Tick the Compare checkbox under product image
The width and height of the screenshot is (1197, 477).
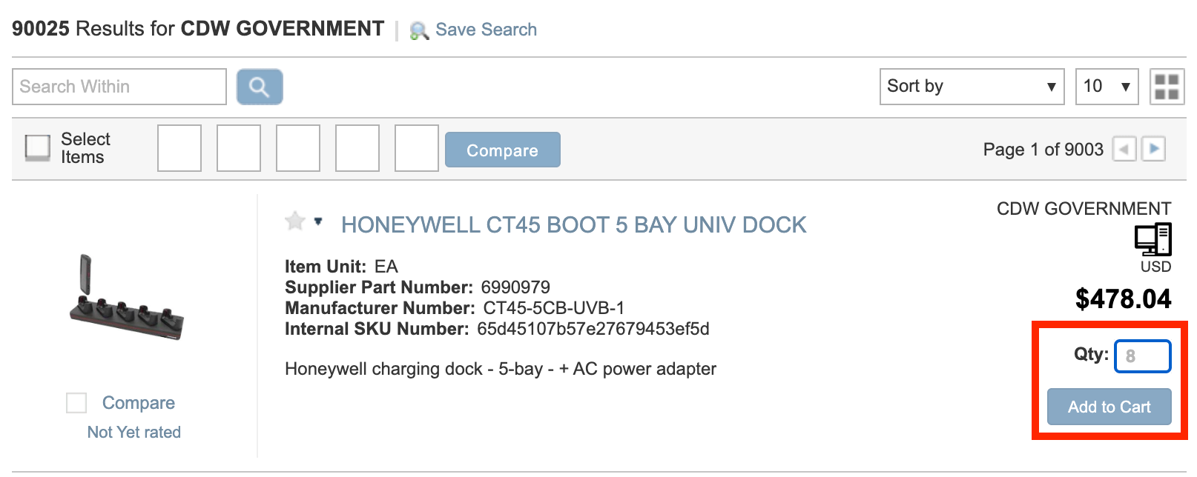[76, 403]
